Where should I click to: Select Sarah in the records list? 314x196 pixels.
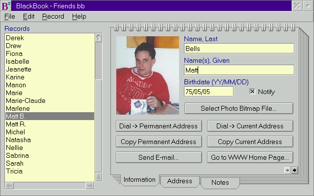pyautogui.click(x=50, y=163)
